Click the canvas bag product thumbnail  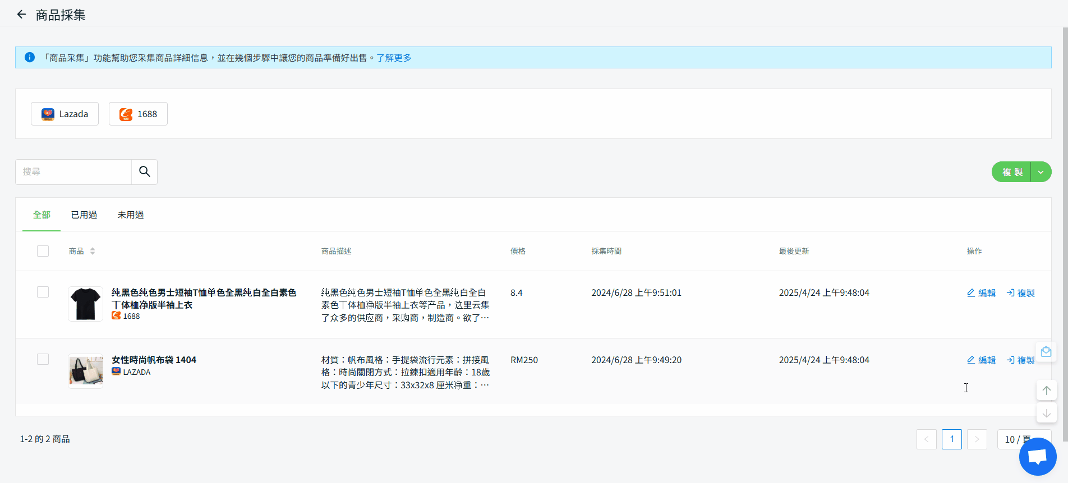pyautogui.click(x=85, y=371)
